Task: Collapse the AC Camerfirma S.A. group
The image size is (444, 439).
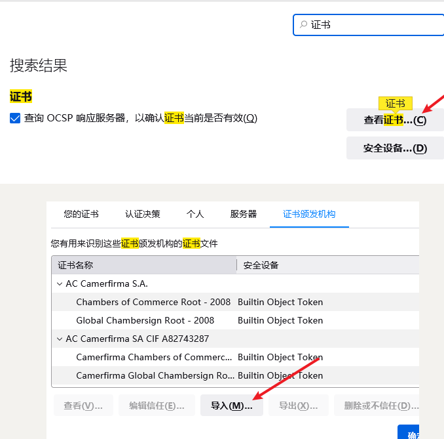Action: point(60,283)
